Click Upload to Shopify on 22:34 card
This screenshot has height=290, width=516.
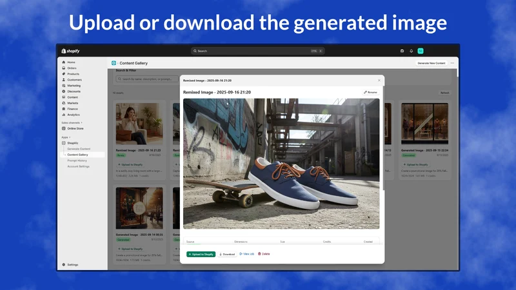coord(415,164)
